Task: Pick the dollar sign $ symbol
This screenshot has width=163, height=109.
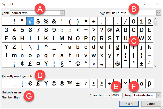Action: point(38,21)
